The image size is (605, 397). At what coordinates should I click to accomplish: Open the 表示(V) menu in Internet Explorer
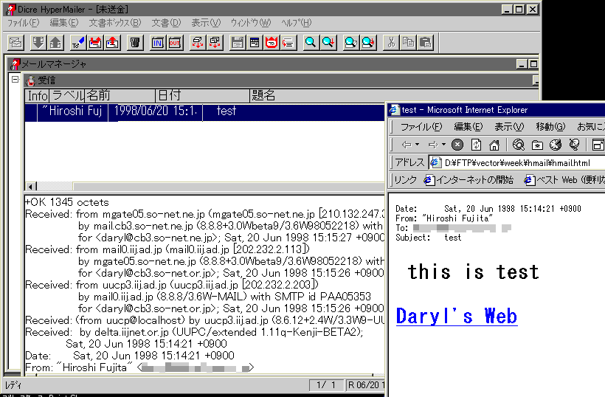[509, 126]
